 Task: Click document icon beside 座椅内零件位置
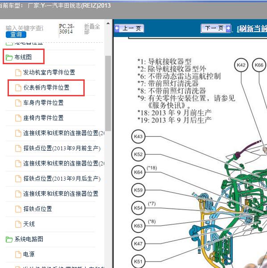pyautogui.click(x=18, y=118)
